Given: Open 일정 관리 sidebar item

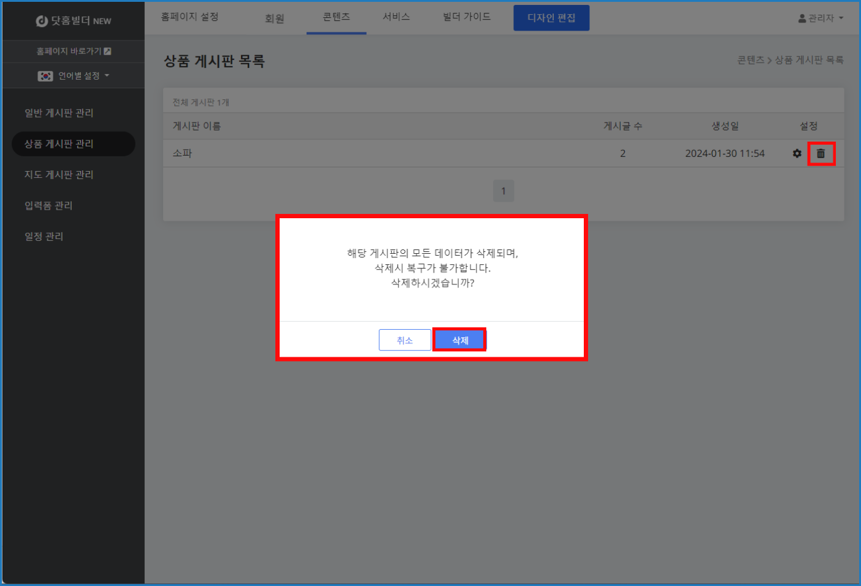Looking at the screenshot, I should coord(44,236).
